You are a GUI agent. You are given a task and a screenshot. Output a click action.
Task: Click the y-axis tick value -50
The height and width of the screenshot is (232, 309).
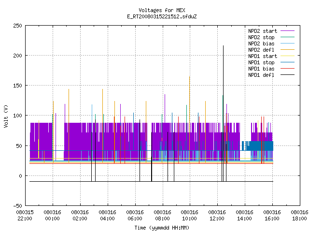(x=17, y=206)
